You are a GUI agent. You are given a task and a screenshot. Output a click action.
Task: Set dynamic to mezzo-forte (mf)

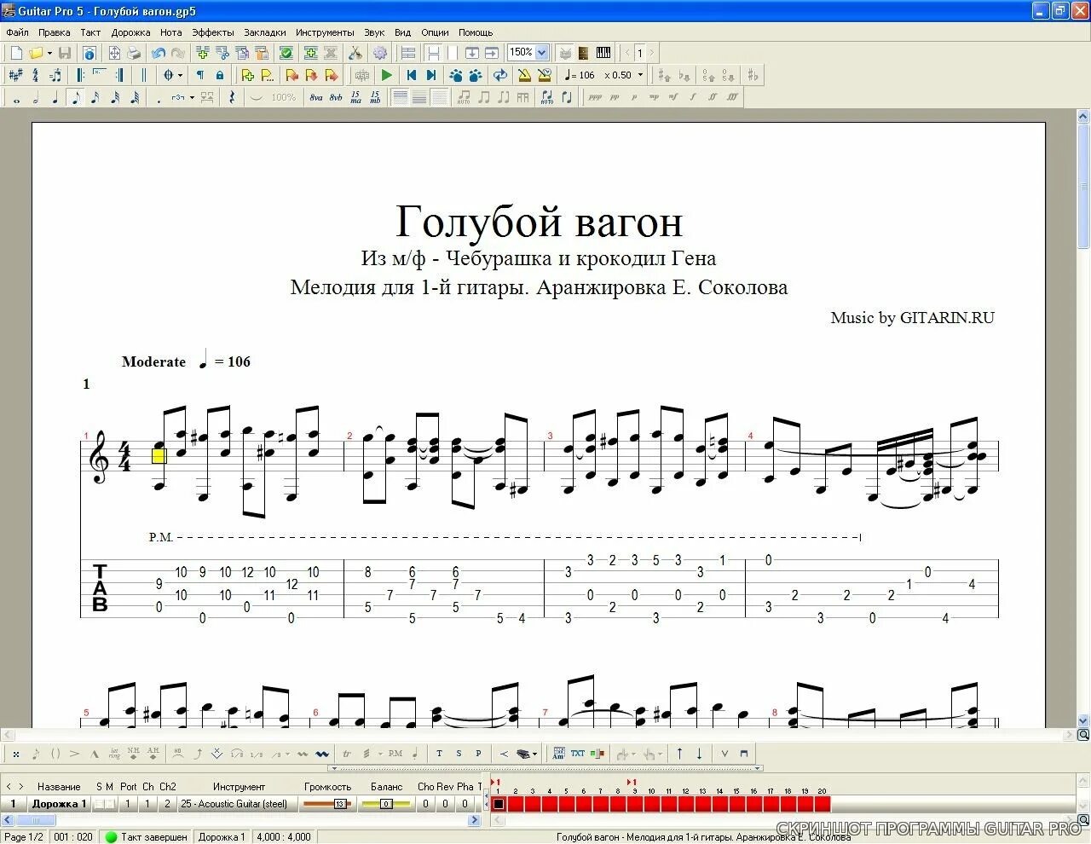[673, 97]
